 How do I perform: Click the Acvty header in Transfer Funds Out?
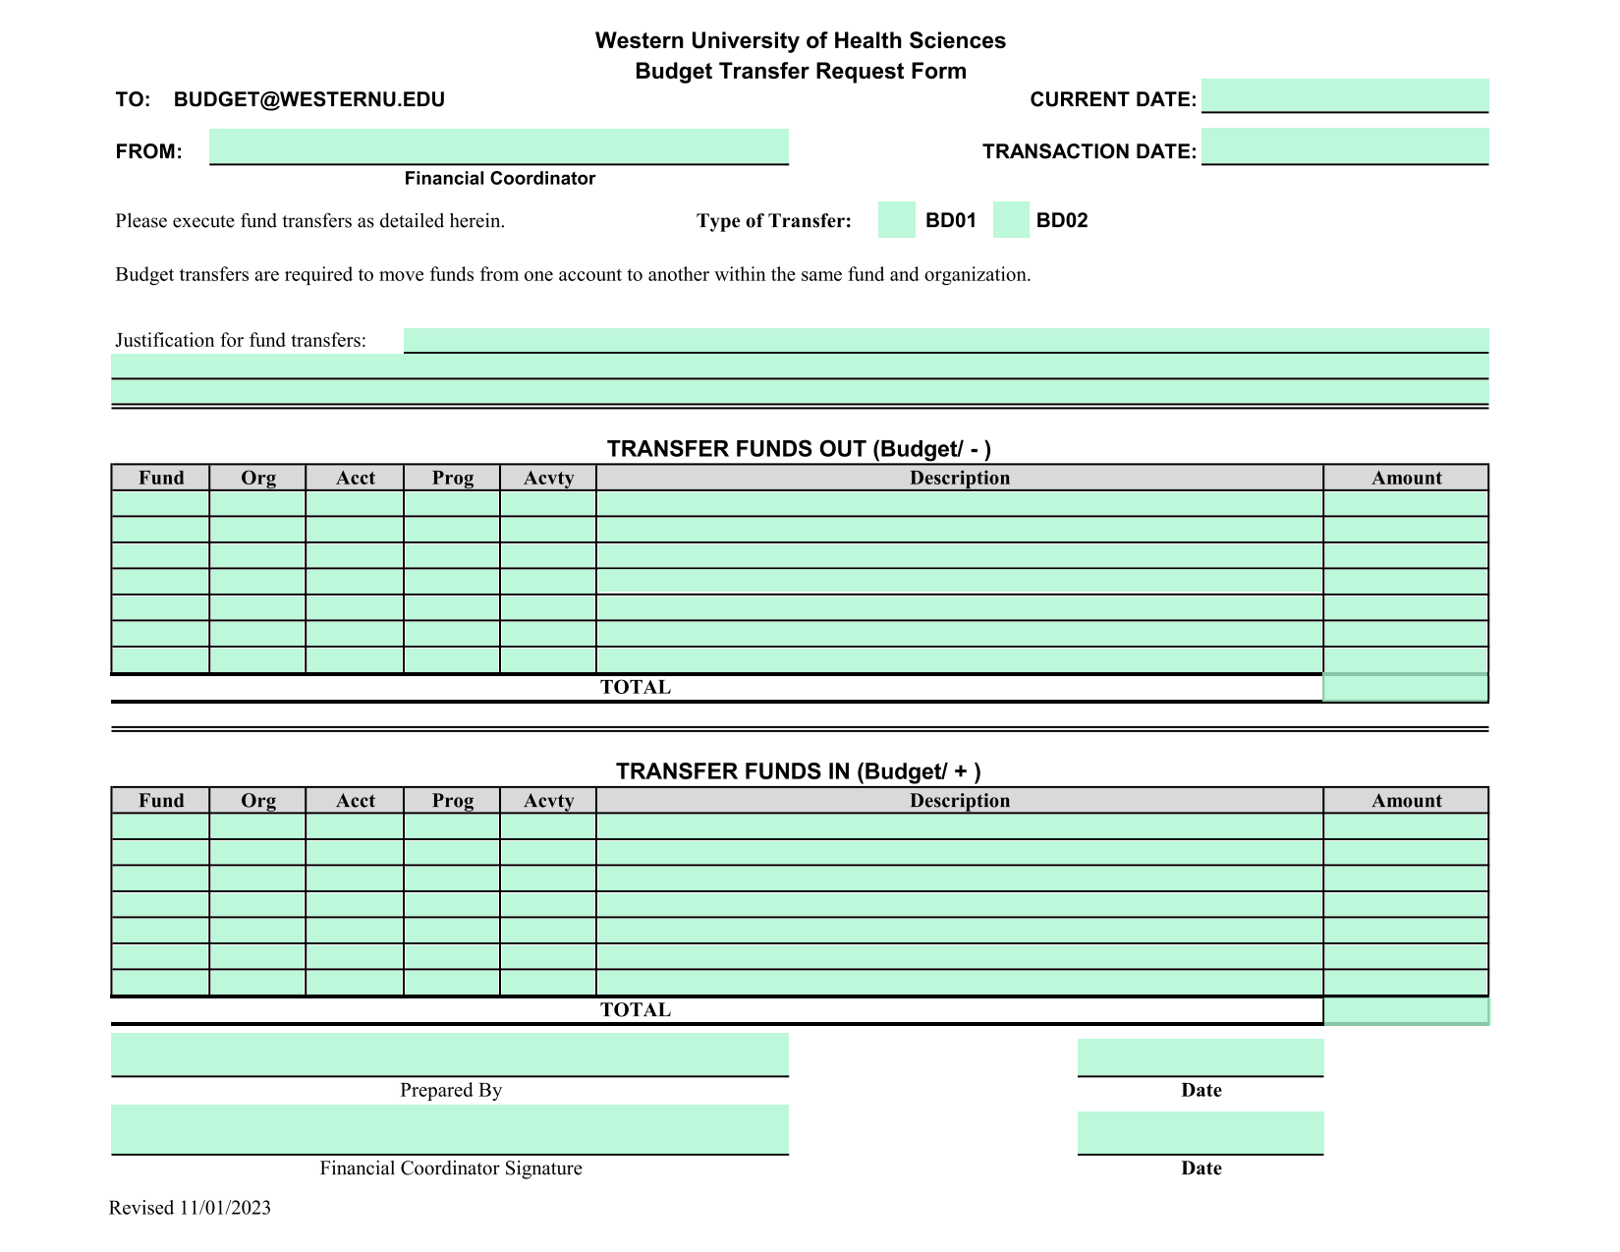[548, 478]
